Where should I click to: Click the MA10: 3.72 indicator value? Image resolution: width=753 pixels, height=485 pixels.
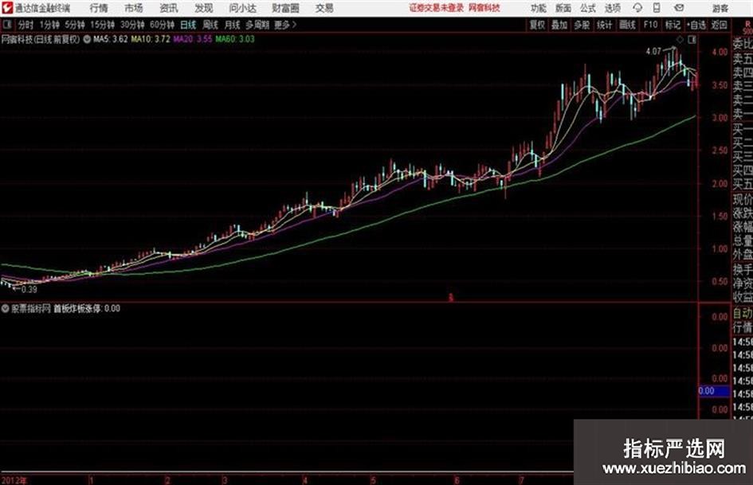point(151,39)
